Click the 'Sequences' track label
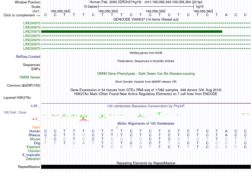The image size is (251, 173). pyautogui.click(x=31, y=65)
